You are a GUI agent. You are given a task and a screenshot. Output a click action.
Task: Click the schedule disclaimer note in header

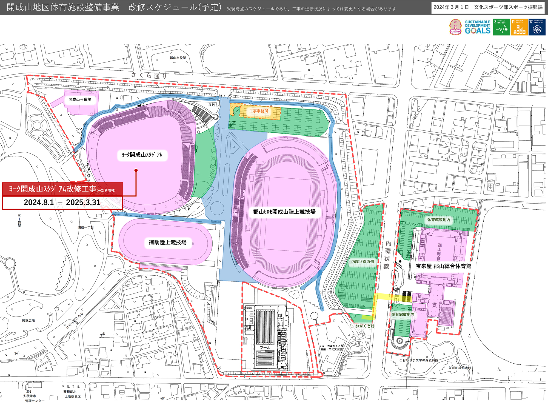pyautogui.click(x=311, y=9)
